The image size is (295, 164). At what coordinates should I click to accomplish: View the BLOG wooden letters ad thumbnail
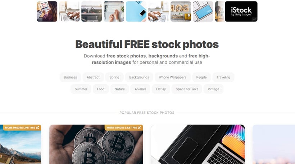point(181,11)
